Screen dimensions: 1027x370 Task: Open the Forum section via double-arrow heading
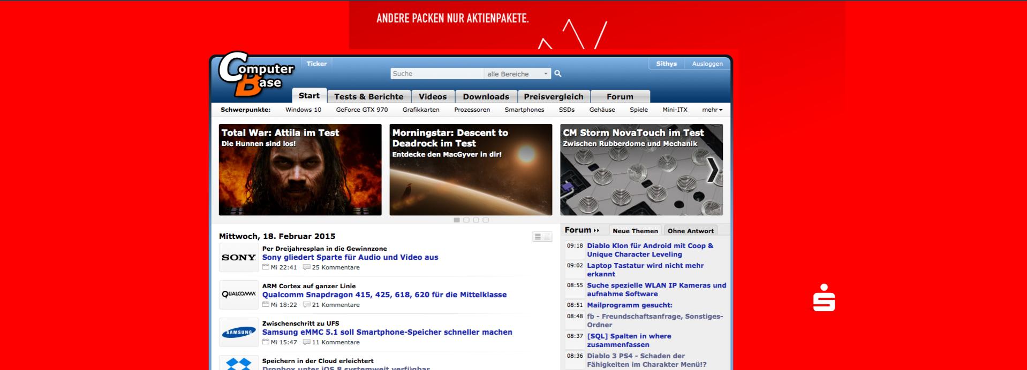tap(582, 230)
